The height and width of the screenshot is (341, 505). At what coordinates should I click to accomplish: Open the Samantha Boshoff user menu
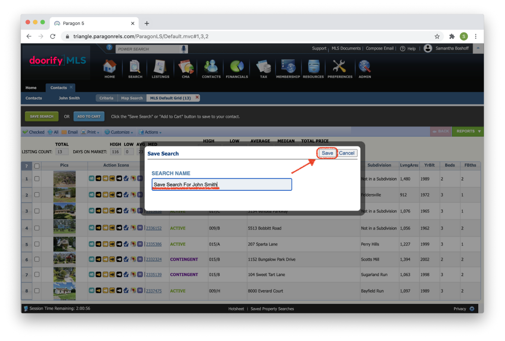(446, 48)
